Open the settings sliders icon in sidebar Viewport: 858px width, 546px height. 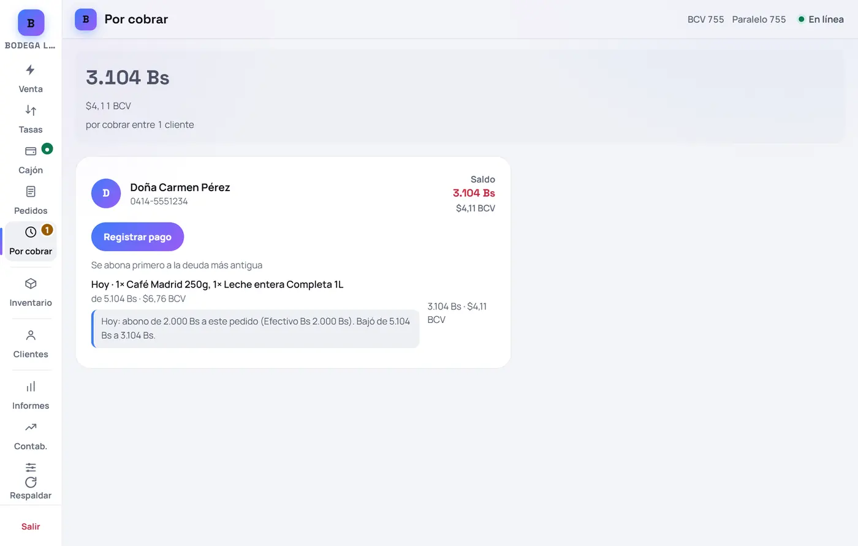[31, 468]
